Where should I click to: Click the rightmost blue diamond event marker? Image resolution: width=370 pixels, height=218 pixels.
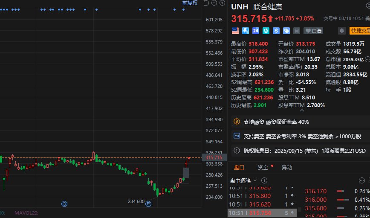183,10
